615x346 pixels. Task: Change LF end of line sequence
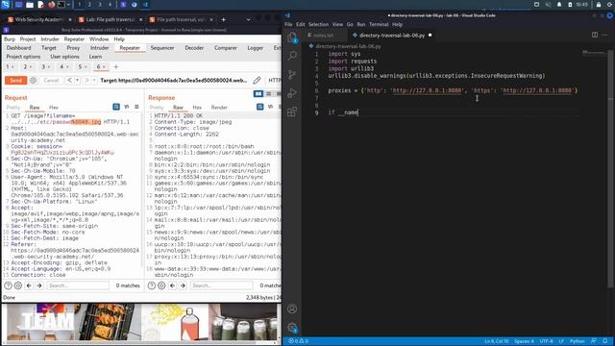(561, 341)
